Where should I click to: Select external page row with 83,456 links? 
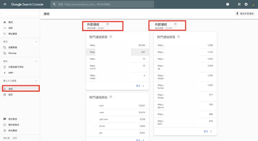tap(117, 45)
